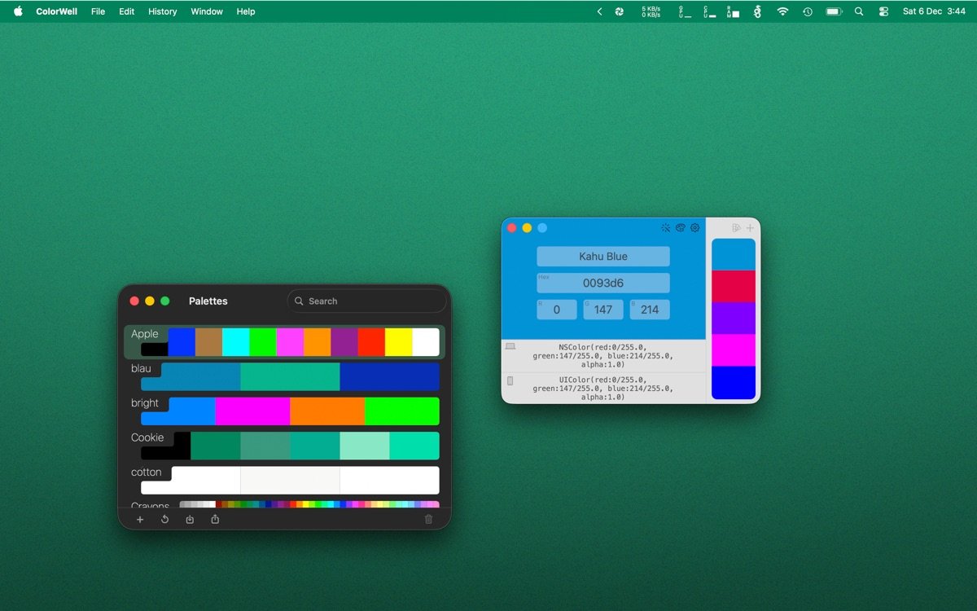977x611 pixels.
Task: Click the swatch export icon beside plus
Action: pos(736,228)
